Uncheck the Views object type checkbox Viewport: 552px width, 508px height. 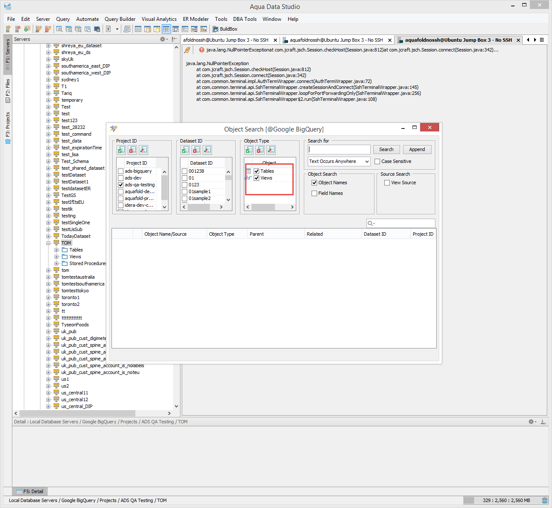257,178
